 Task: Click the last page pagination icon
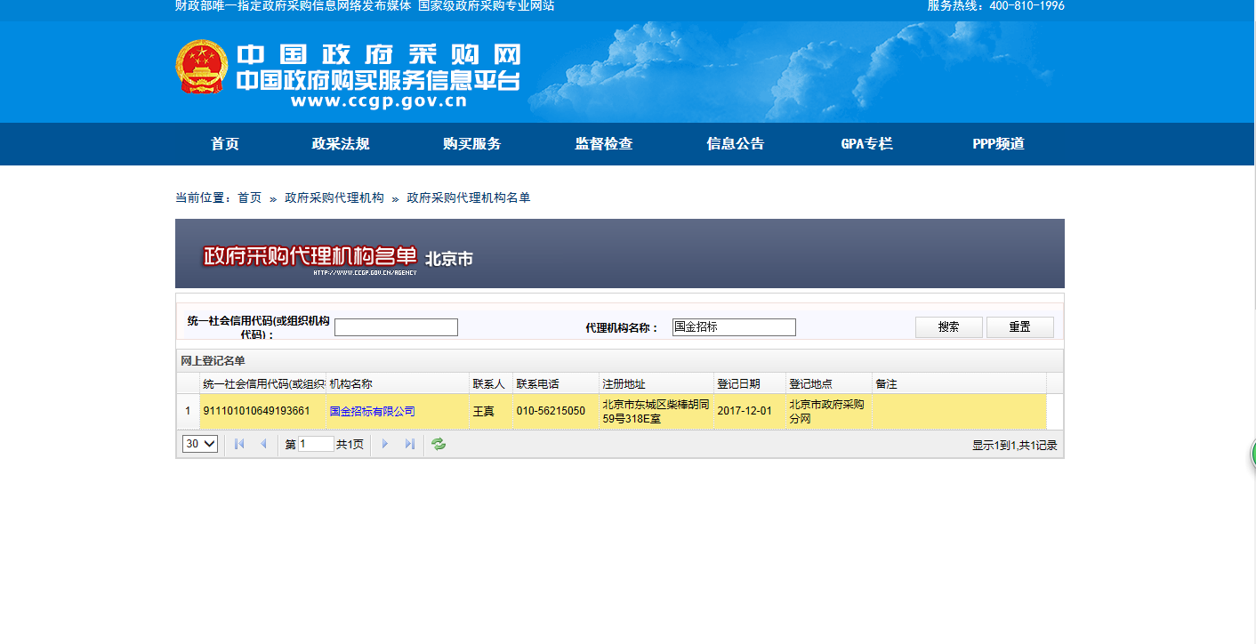(x=409, y=444)
